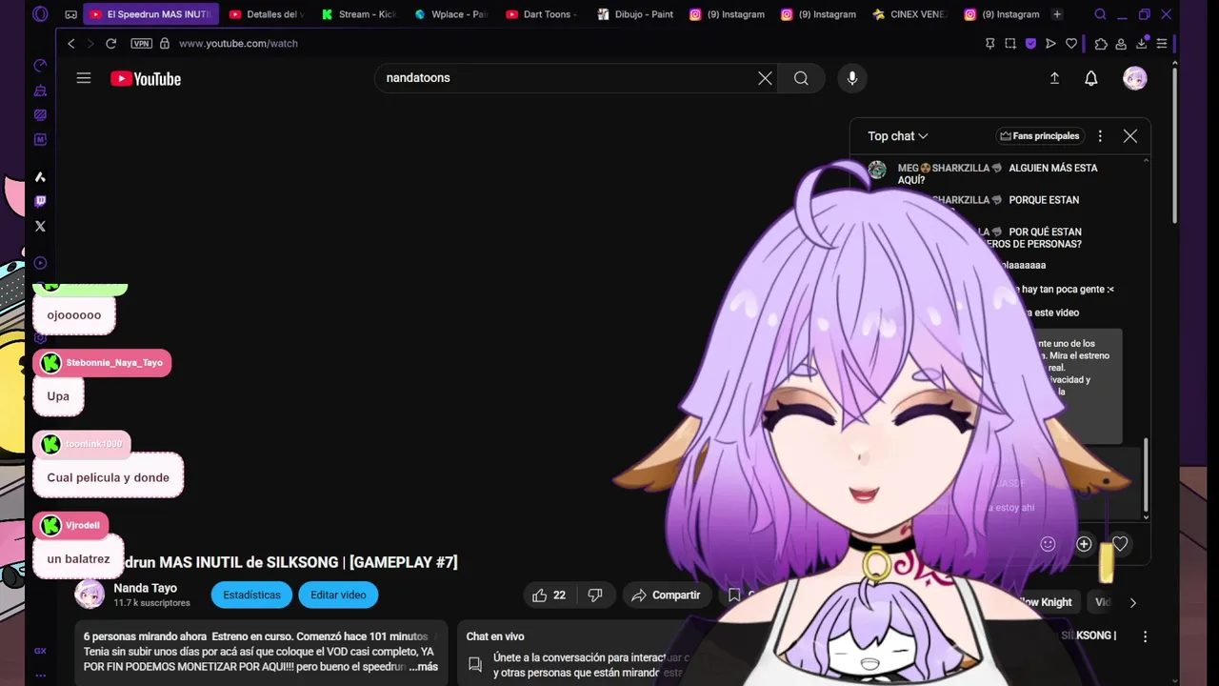Image resolution: width=1219 pixels, height=686 pixels.
Task: Open the extensions puzzle icon
Action: click(x=1101, y=44)
